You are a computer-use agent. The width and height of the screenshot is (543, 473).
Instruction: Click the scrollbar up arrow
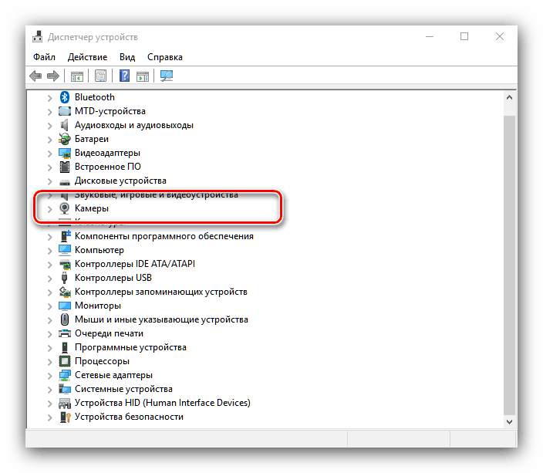click(509, 97)
